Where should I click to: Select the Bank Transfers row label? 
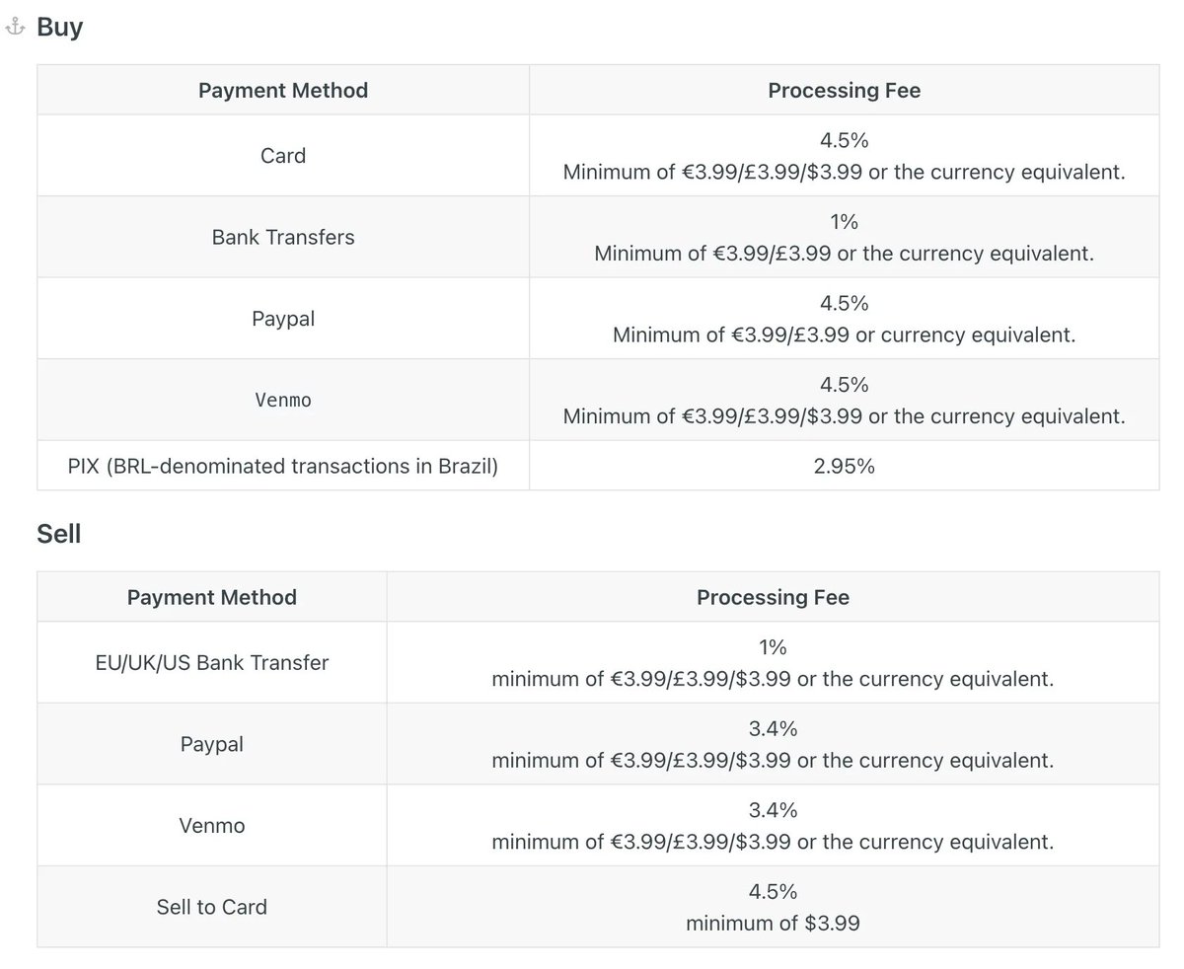(x=283, y=237)
